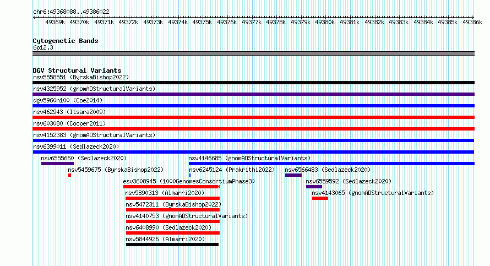
Task: Select the purple nsv6566483 variant bar
Action: (293, 175)
